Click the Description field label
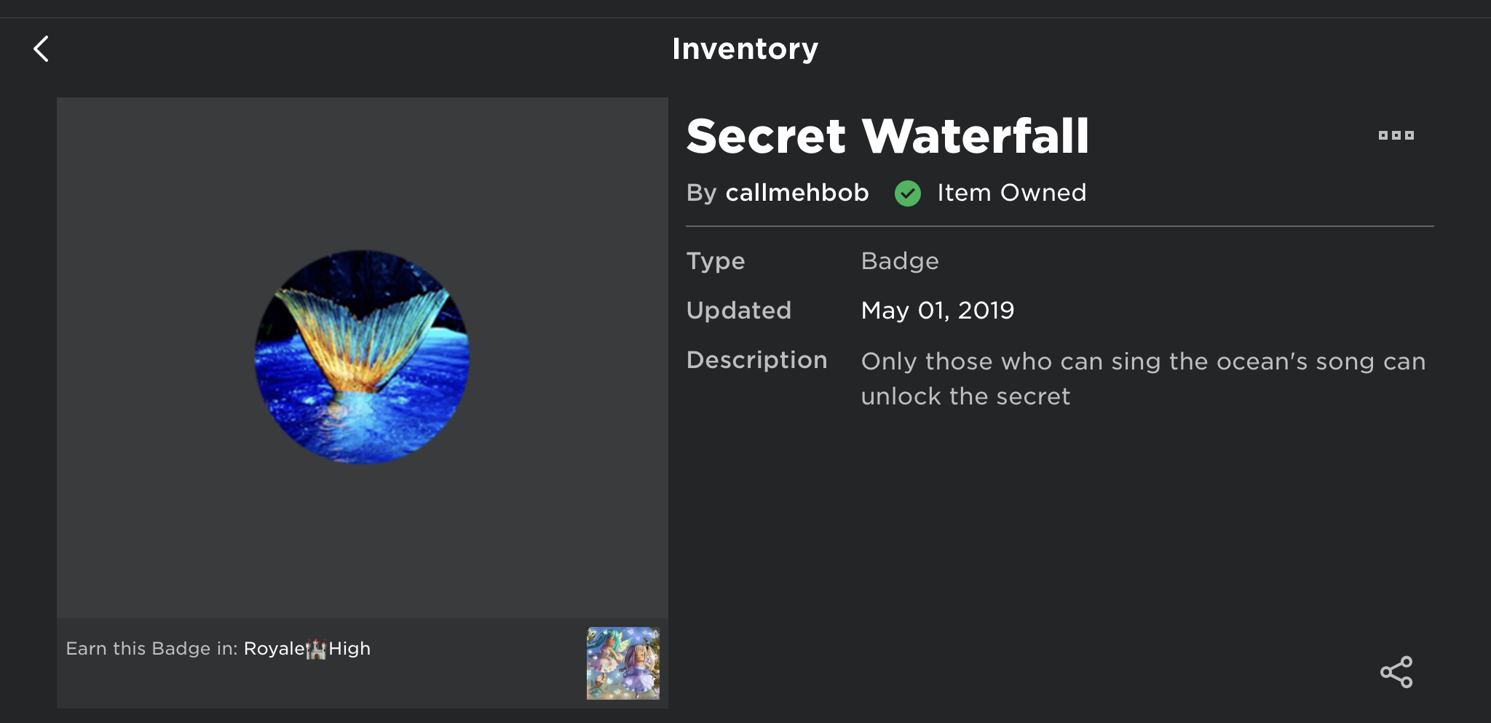The image size is (1491, 723). point(756,360)
